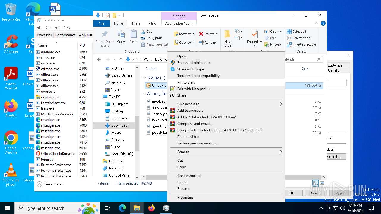The width and height of the screenshot is (381, 214).
Task: Select Add to archive... entry
Action: [226, 111]
